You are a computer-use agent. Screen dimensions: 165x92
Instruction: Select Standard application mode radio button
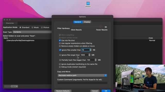20,27
